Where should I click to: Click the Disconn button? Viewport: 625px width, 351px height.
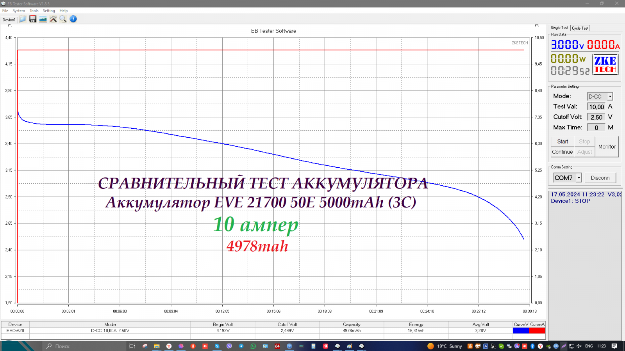pyautogui.click(x=600, y=178)
